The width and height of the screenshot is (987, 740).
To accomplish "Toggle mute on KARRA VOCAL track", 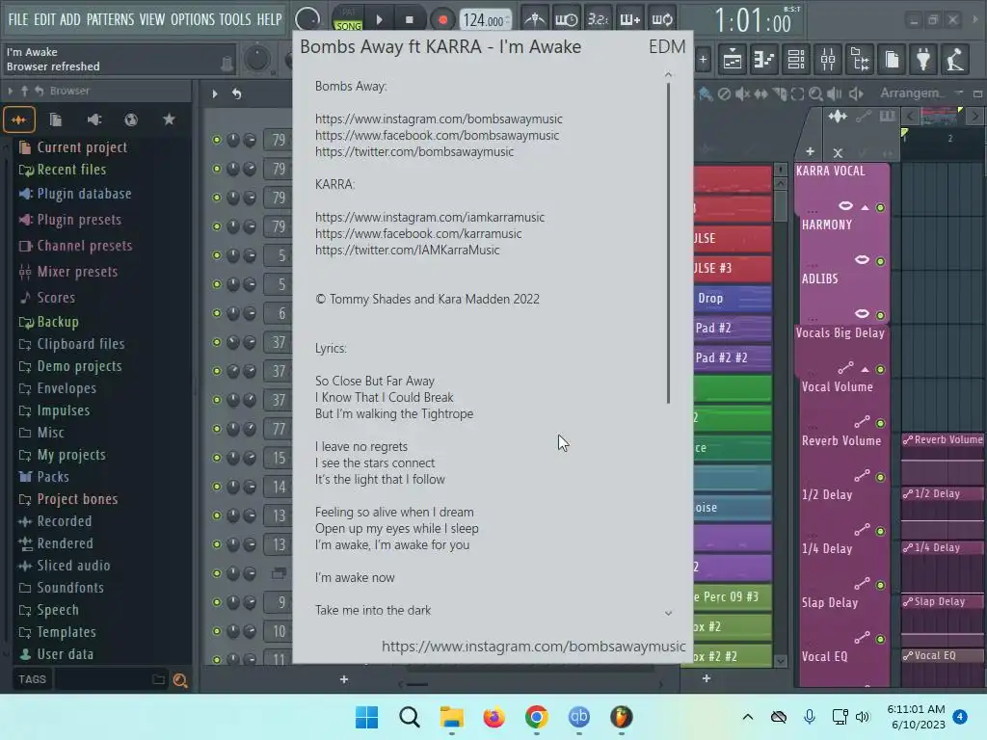I will tap(880, 207).
